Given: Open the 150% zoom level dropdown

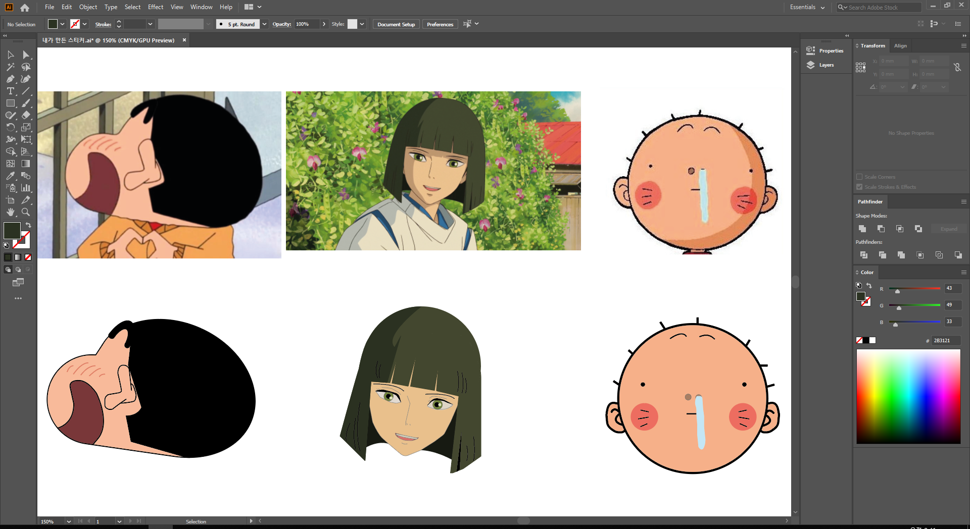Looking at the screenshot, I should point(69,521).
